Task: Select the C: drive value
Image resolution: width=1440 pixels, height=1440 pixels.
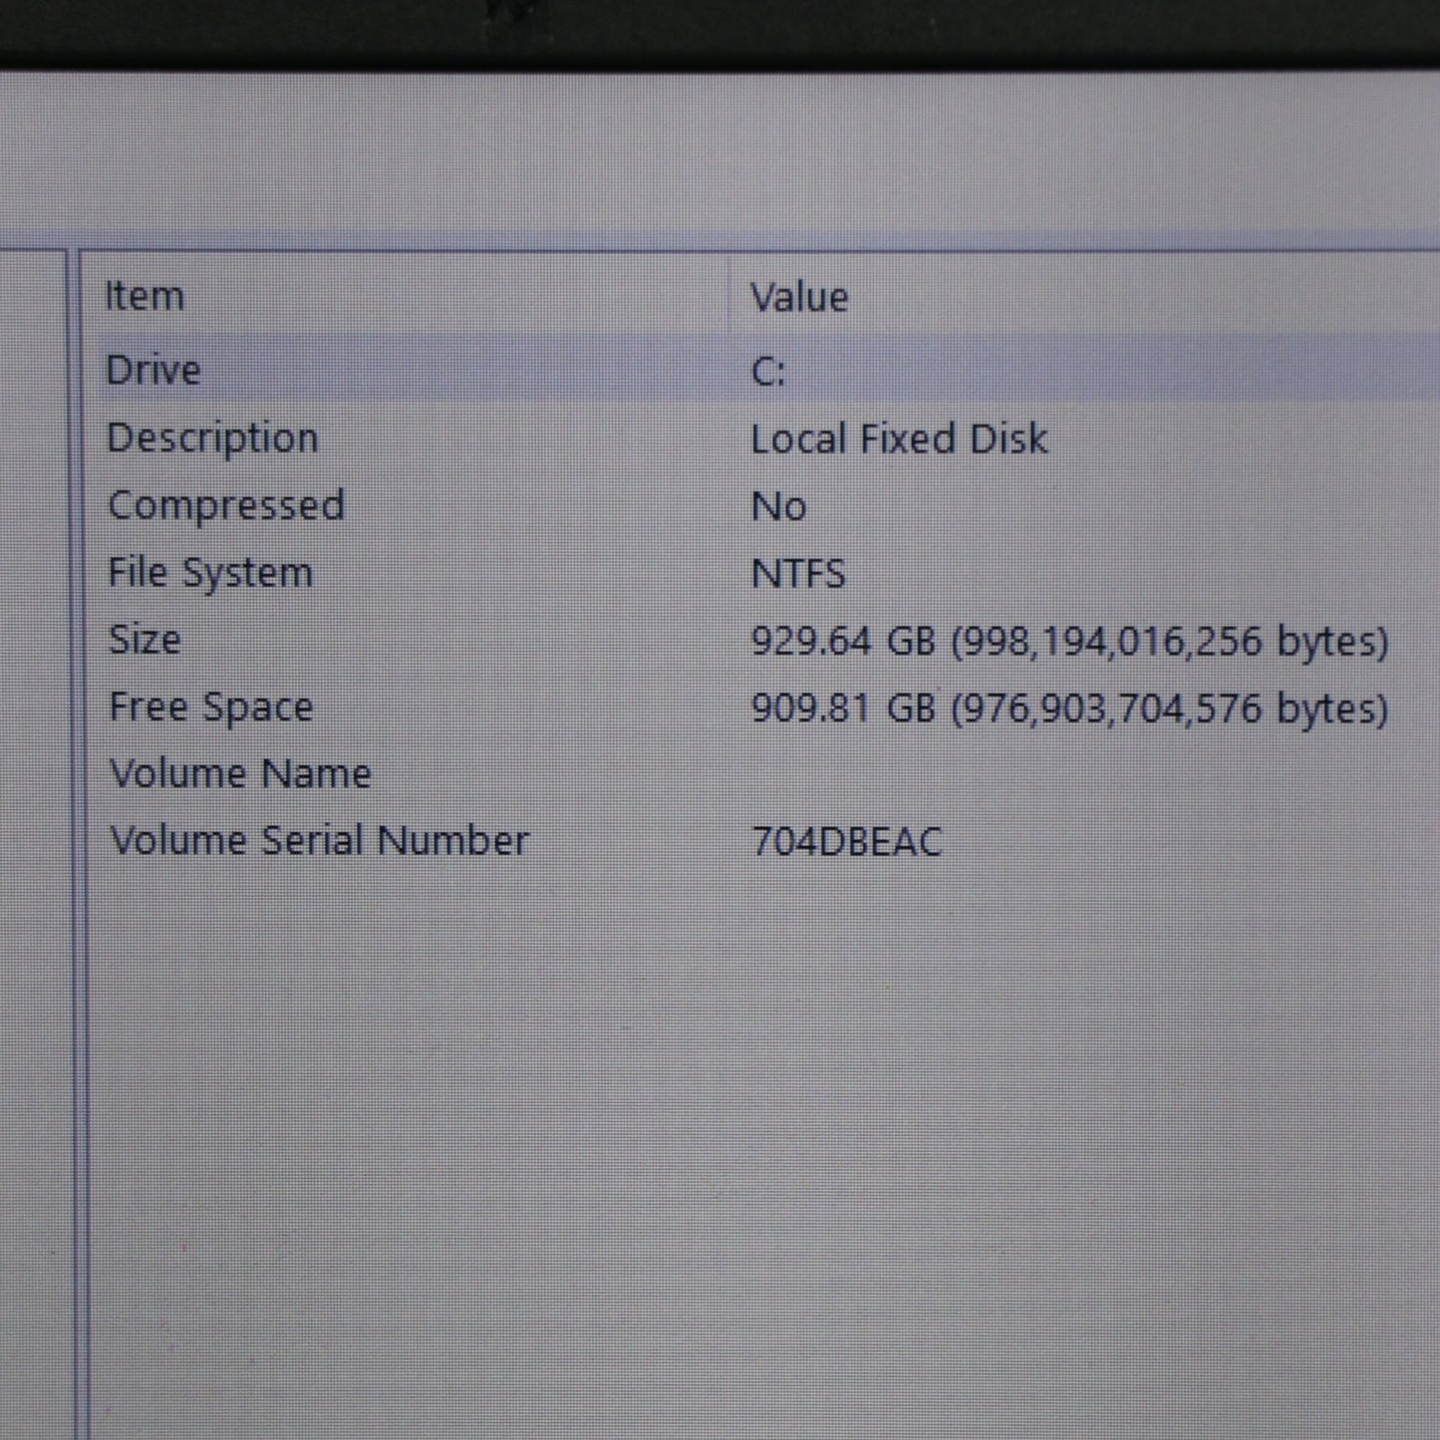Action: coord(767,372)
